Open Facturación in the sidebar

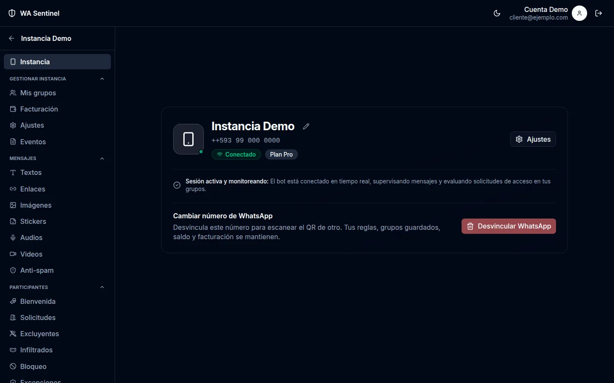(57, 109)
